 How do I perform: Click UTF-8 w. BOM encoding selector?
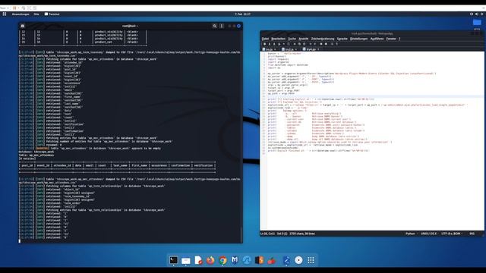(x=452, y=234)
